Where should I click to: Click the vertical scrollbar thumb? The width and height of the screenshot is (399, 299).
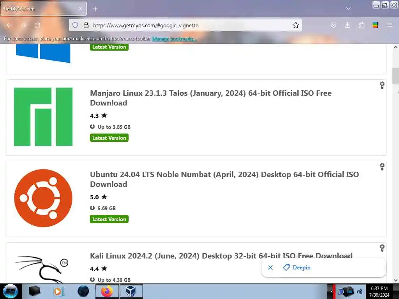click(395, 76)
